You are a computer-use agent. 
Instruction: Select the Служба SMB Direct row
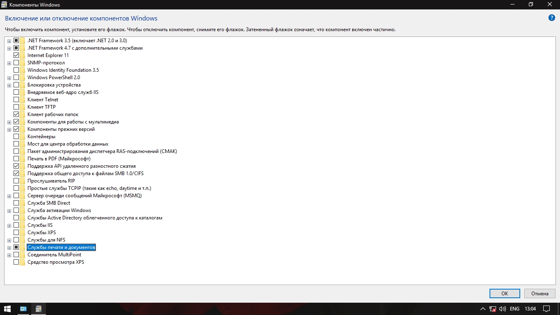(x=48, y=203)
